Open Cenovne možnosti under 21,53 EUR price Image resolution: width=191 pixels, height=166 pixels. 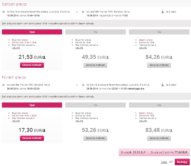point(32,65)
